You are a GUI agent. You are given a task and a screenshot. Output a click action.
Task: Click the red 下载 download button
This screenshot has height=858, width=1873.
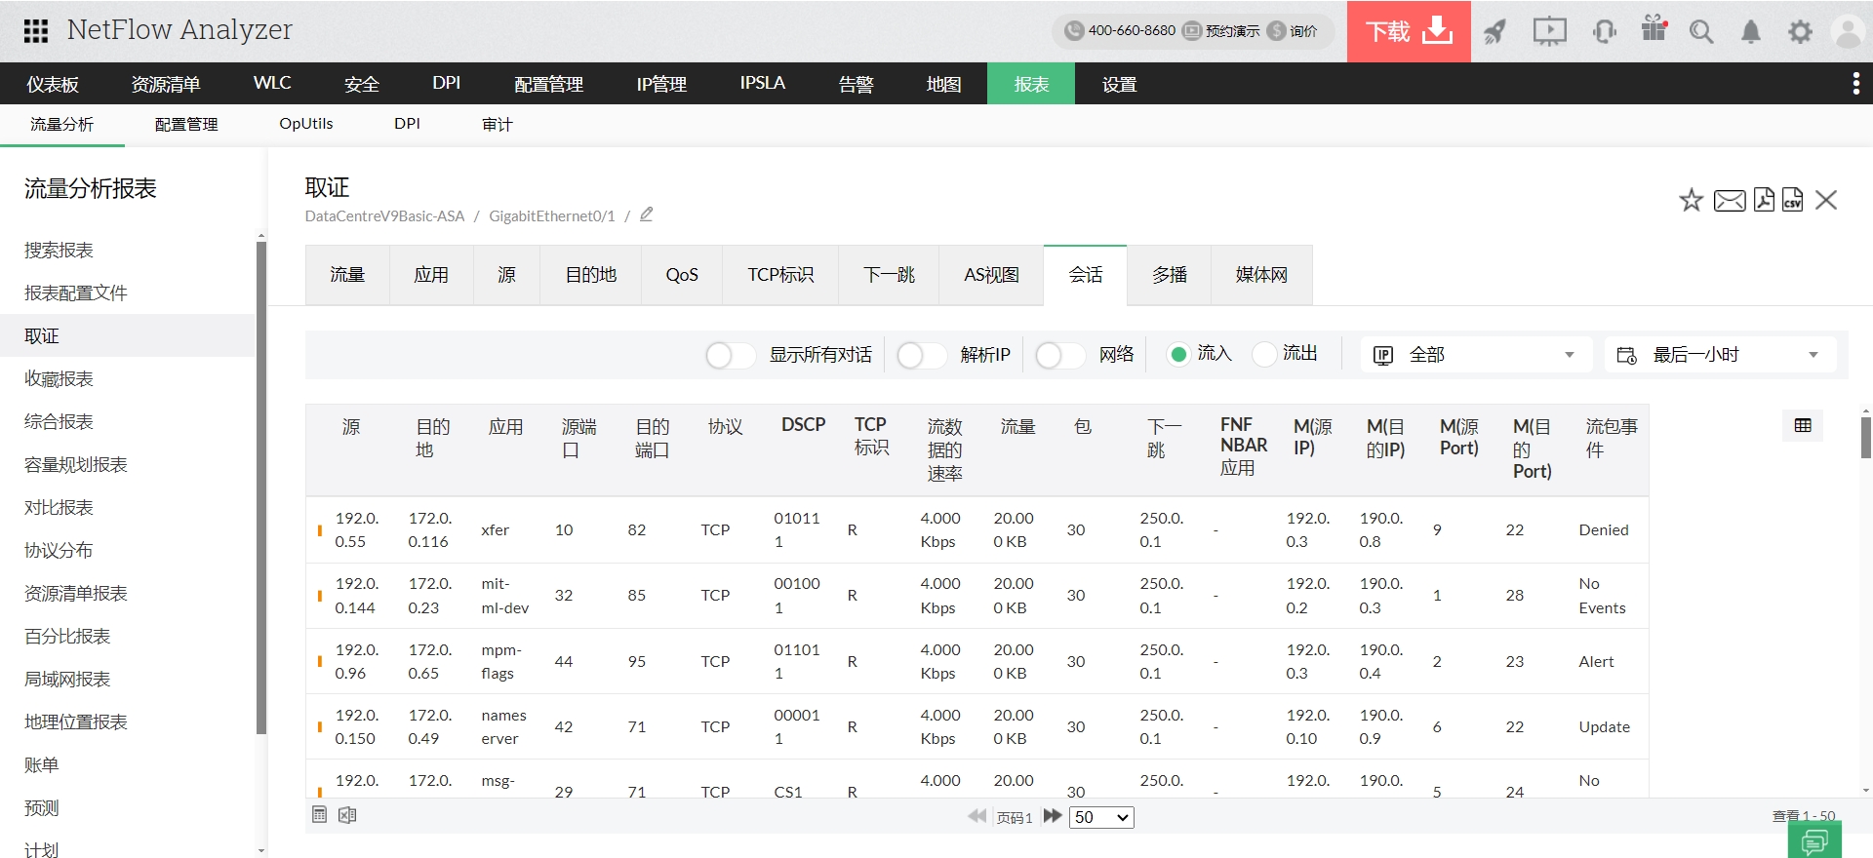(1409, 31)
